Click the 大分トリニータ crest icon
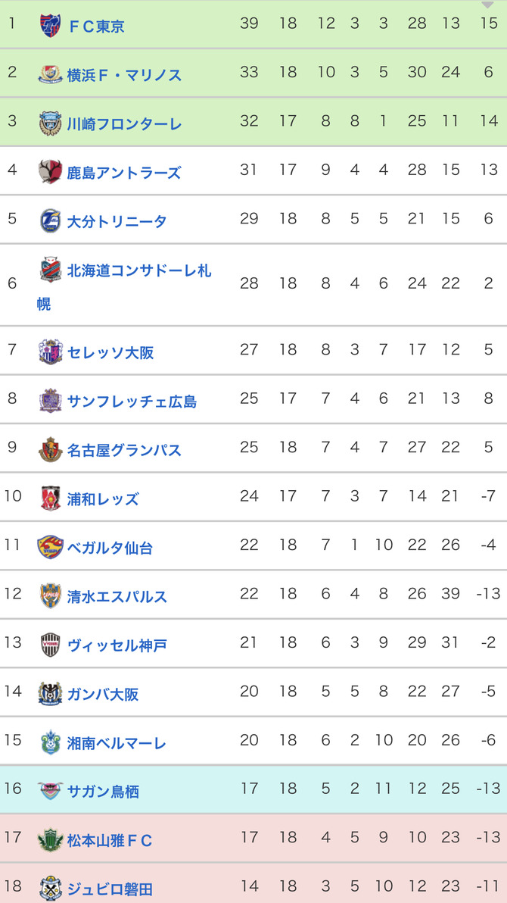 point(50,220)
